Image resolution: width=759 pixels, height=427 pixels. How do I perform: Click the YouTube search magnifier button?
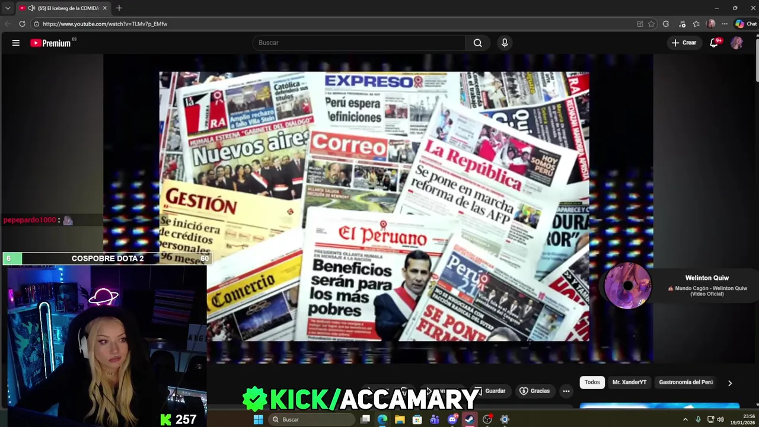click(477, 43)
